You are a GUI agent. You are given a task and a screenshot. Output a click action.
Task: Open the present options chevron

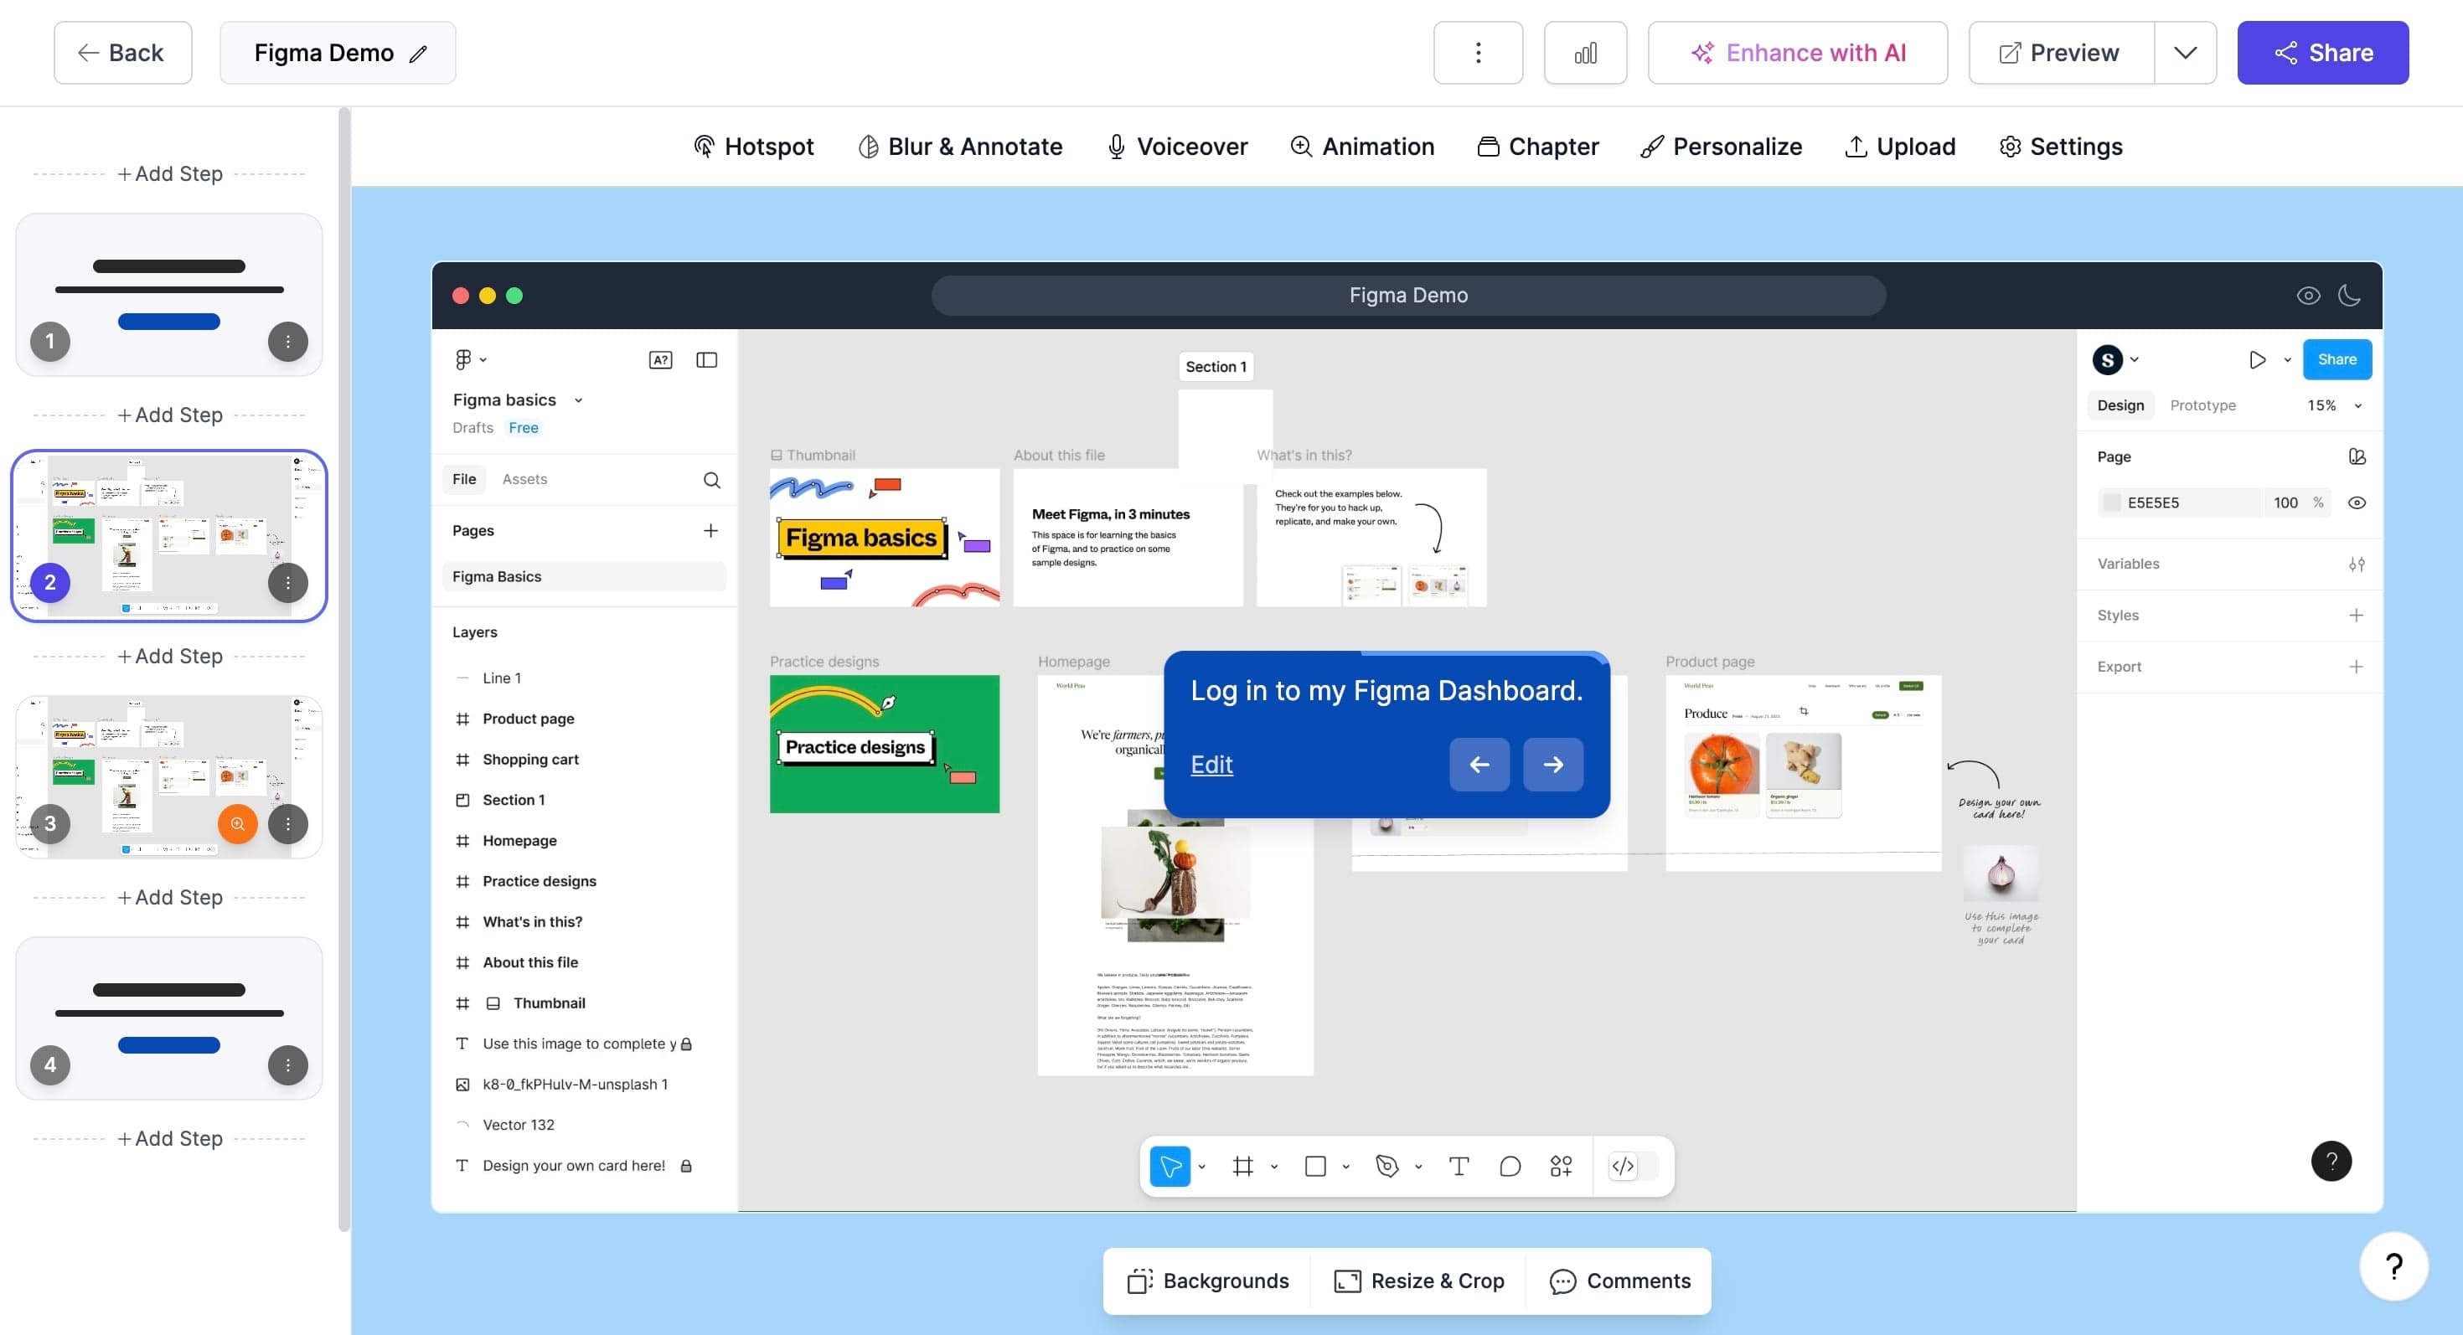pos(2287,360)
